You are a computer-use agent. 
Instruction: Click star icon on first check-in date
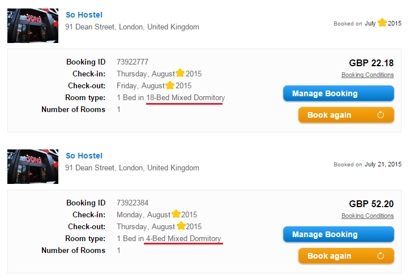[x=180, y=74]
